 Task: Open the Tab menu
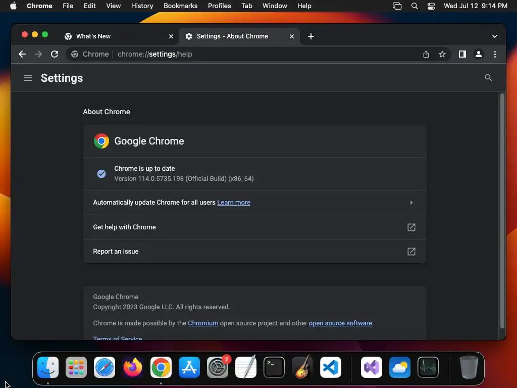click(246, 6)
